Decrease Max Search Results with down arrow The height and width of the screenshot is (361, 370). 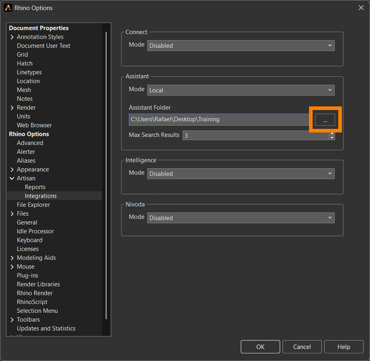tap(331, 138)
